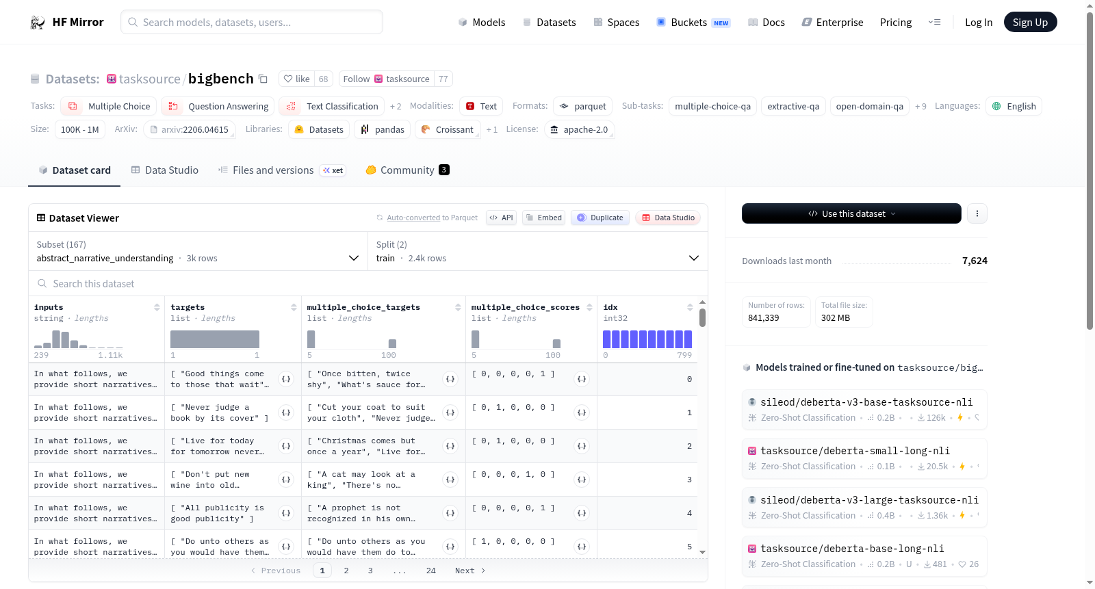This screenshot has height=589, width=1095.
Task: Click the API button
Action: tap(502, 218)
